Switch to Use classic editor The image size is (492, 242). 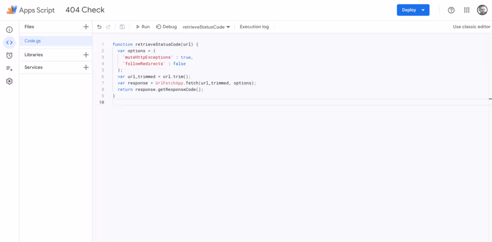pos(472,27)
